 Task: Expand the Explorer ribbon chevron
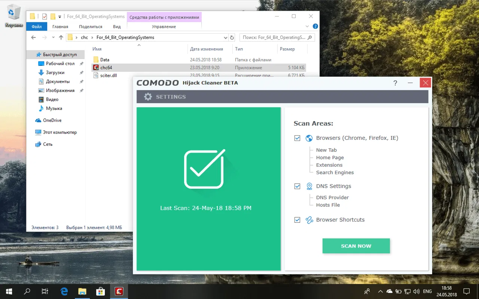point(308,27)
